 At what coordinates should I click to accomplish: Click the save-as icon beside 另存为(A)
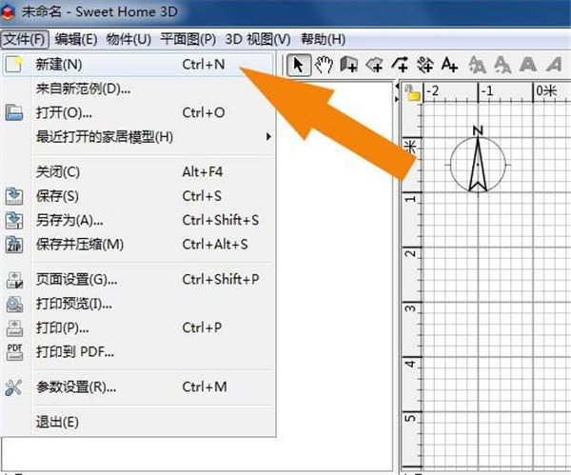14,221
